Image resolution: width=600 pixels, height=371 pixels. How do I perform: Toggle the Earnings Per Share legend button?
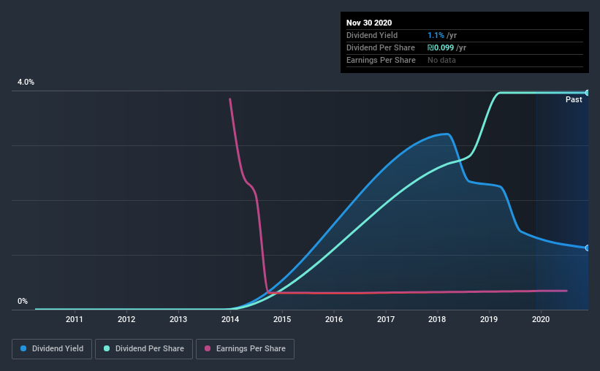(x=245, y=349)
